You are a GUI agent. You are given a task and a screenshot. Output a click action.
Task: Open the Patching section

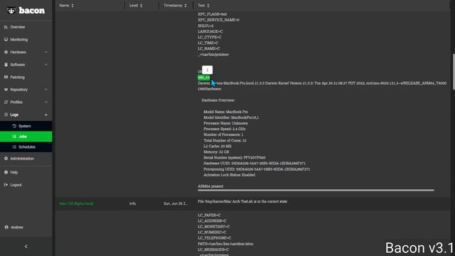pyautogui.click(x=17, y=78)
